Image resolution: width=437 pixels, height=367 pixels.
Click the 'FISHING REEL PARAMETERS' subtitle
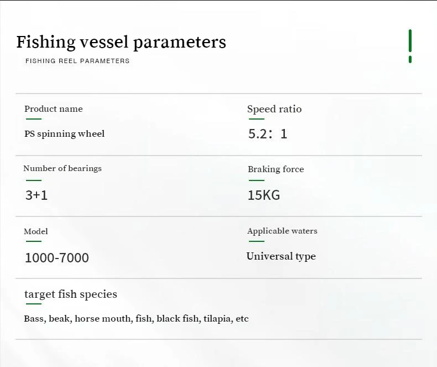coord(77,61)
